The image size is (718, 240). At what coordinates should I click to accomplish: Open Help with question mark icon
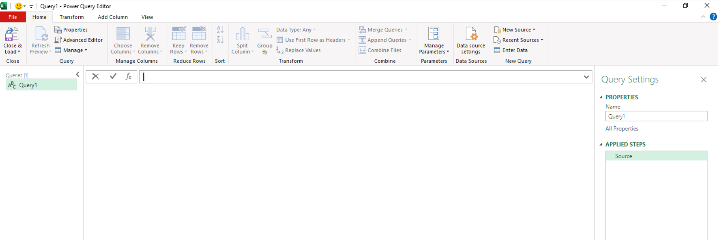(713, 17)
